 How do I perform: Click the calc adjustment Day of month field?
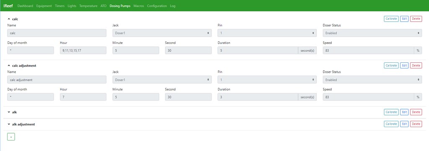(x=31, y=97)
